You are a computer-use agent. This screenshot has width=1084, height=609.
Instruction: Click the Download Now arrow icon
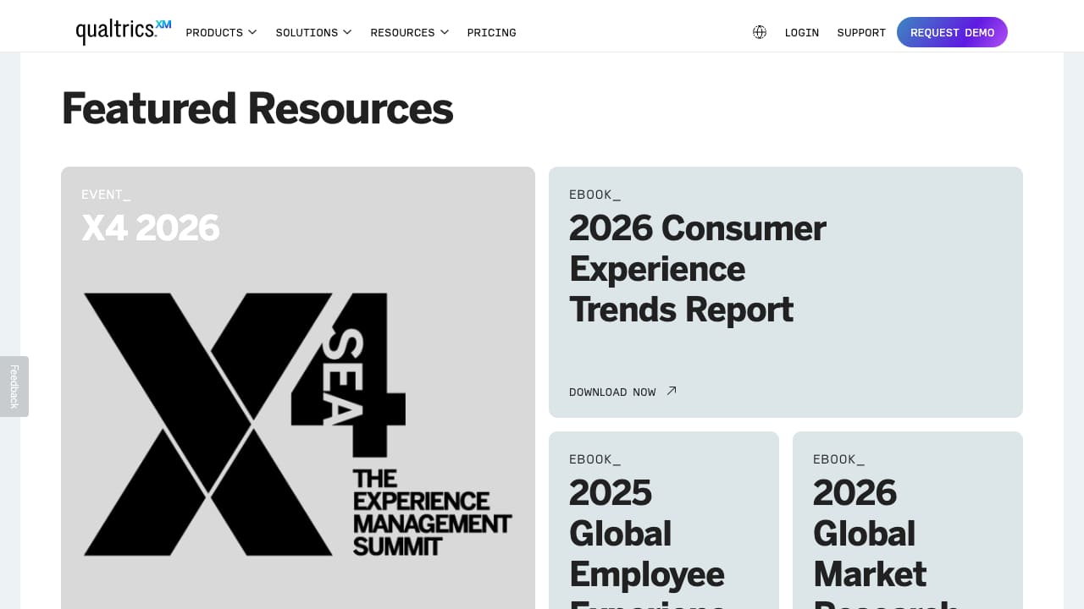tap(672, 391)
